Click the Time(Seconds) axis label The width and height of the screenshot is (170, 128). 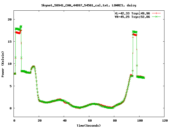[x=89, y=126]
